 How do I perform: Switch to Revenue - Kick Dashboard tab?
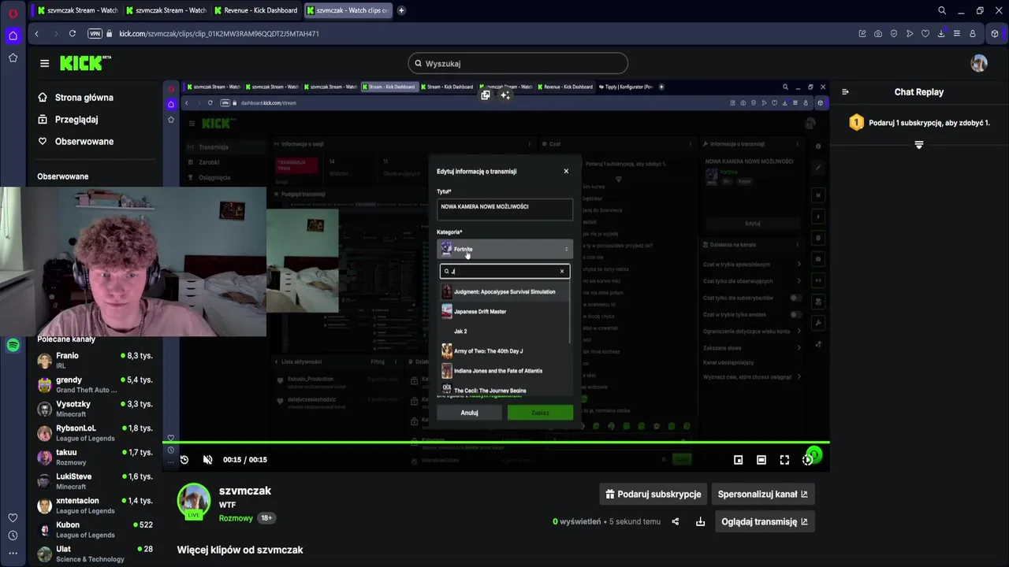pyautogui.click(x=255, y=10)
